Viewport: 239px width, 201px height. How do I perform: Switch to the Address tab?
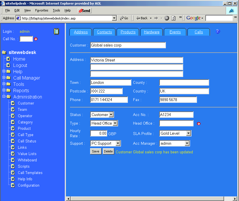click(81, 32)
